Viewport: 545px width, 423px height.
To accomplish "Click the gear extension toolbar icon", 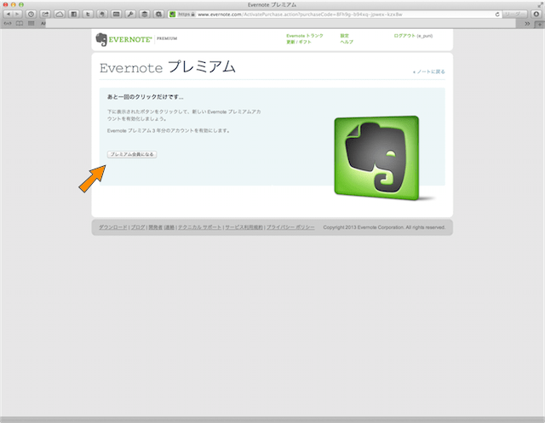I will (159, 14).
